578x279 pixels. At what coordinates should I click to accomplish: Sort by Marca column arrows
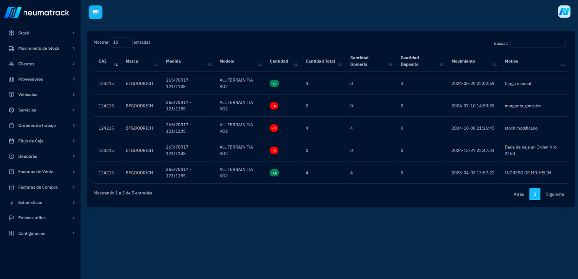[156, 65]
